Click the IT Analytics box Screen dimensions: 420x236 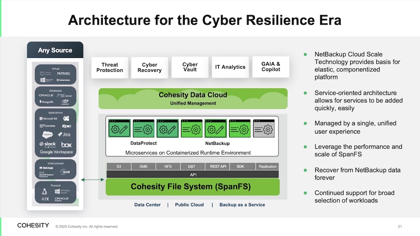230,67
